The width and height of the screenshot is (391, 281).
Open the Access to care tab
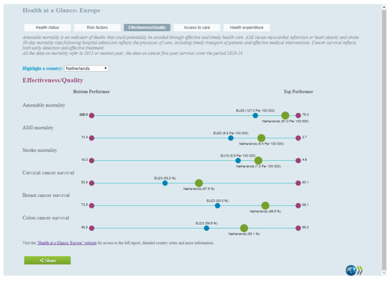pos(197,27)
